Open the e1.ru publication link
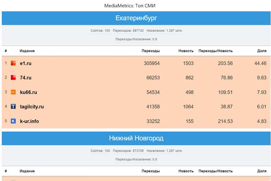 tap(26, 64)
